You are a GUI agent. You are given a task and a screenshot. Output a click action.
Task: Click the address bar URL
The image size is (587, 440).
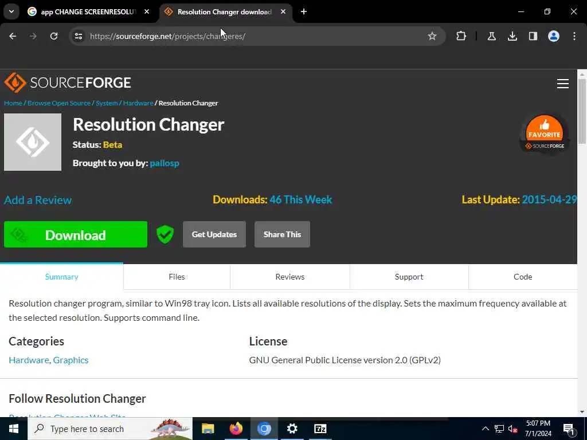[x=167, y=36]
